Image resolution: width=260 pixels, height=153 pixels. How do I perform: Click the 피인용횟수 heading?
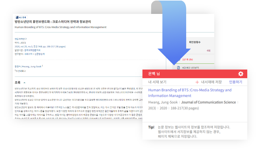(x=195, y=42)
